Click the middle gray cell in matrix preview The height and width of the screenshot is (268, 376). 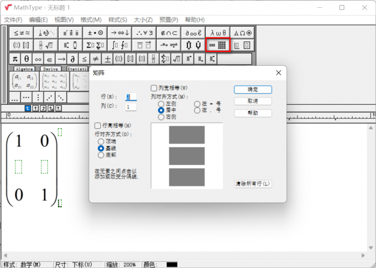[x=187, y=156]
